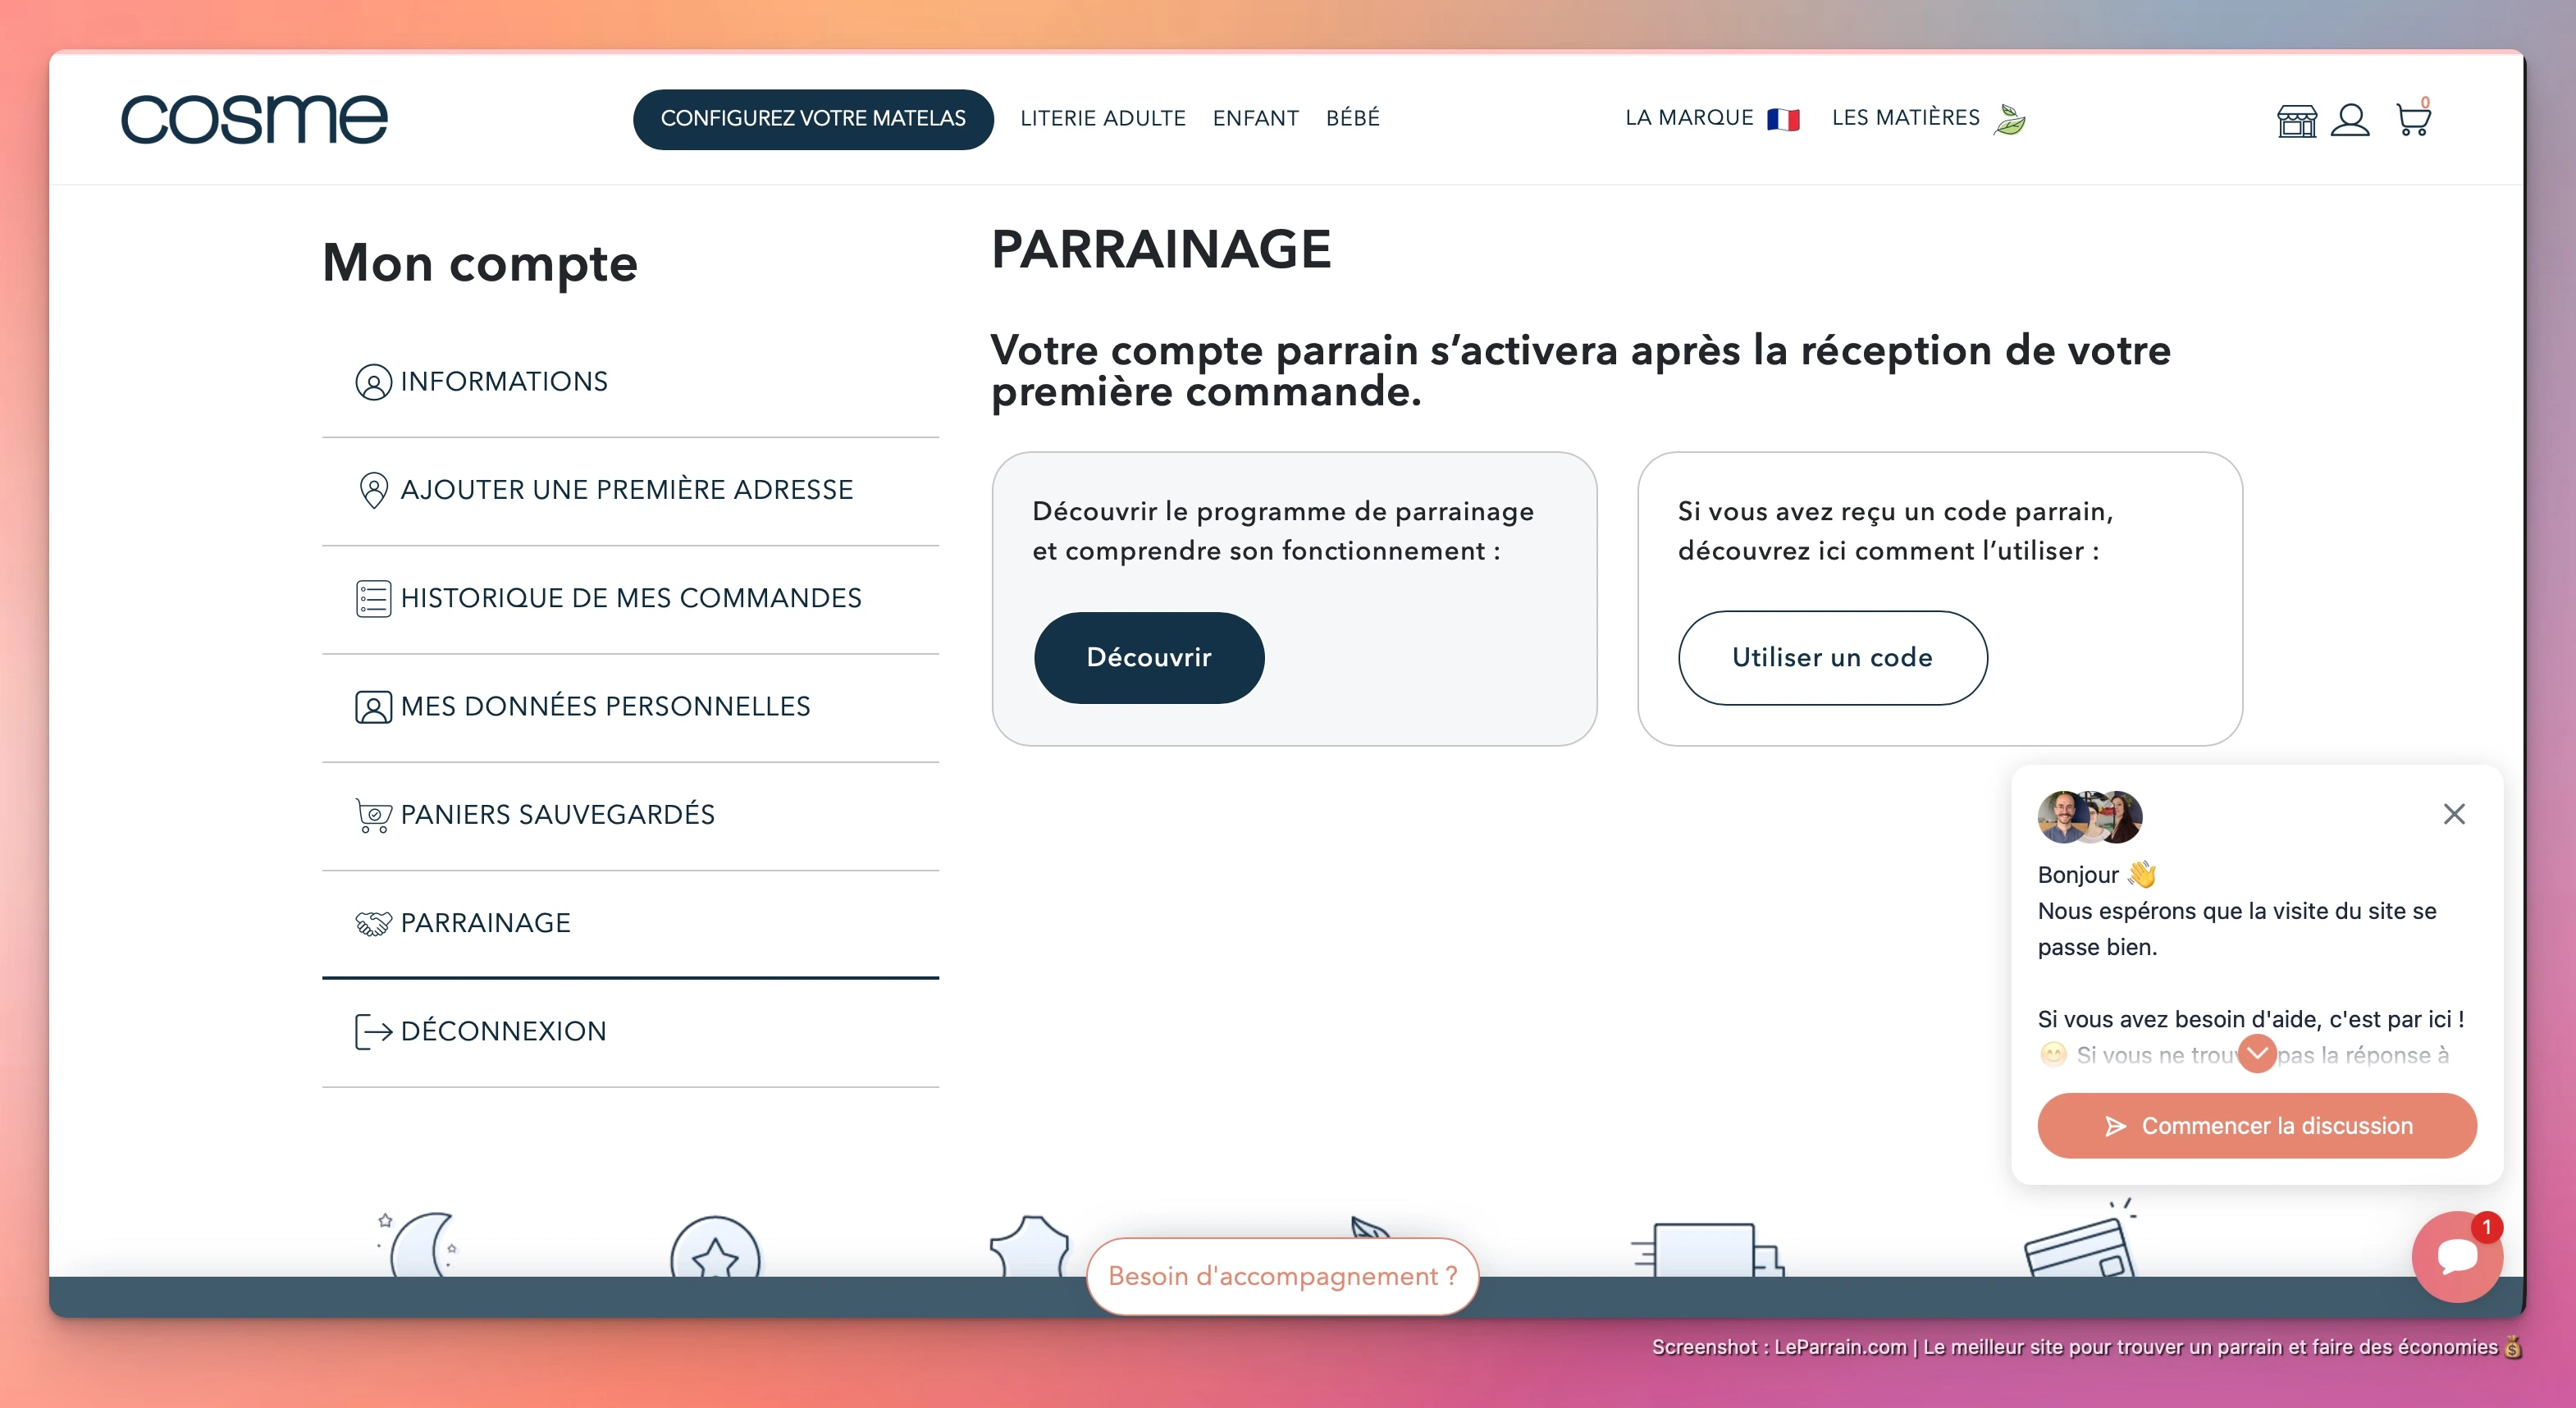Click the chat bubble icon at bottom right
This screenshot has height=1408, width=2576.
click(2458, 1257)
